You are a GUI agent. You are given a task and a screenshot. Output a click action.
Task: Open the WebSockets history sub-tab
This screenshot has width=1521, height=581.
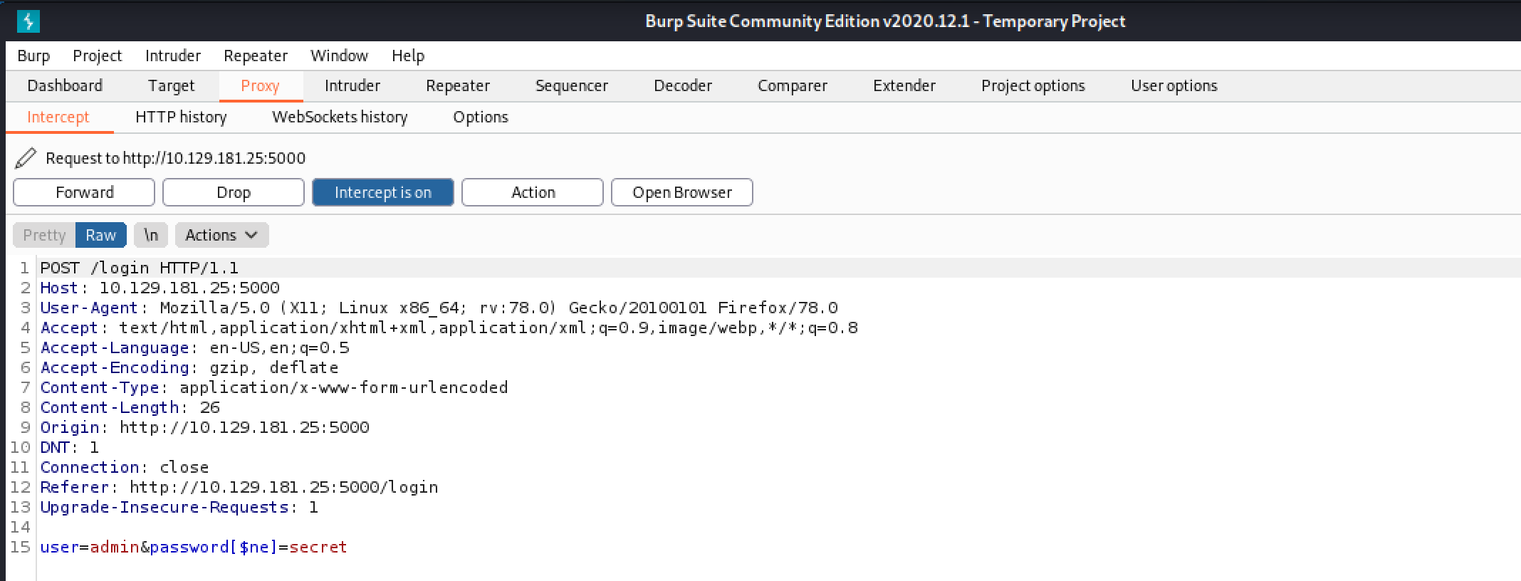[340, 117]
